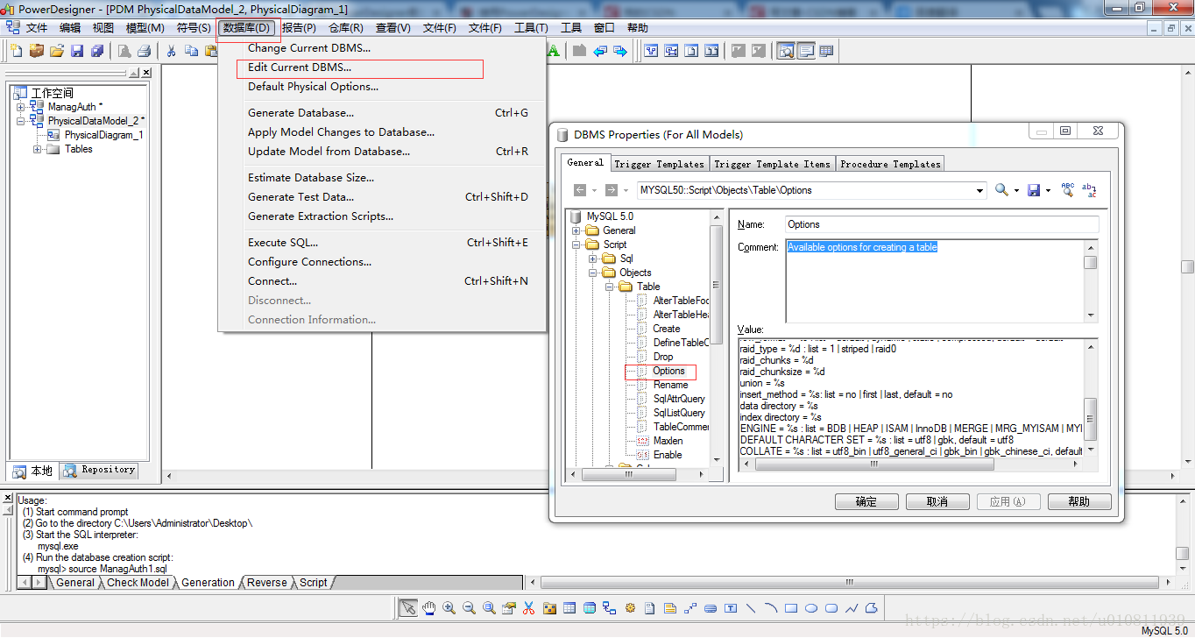The width and height of the screenshot is (1195, 638).
Task: Collapse the PhysicalDataModel_2 workspace node
Action: 20,121
